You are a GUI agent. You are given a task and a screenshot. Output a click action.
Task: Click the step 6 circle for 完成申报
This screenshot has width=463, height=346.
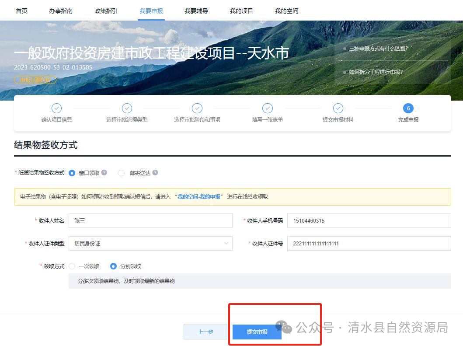408,108
